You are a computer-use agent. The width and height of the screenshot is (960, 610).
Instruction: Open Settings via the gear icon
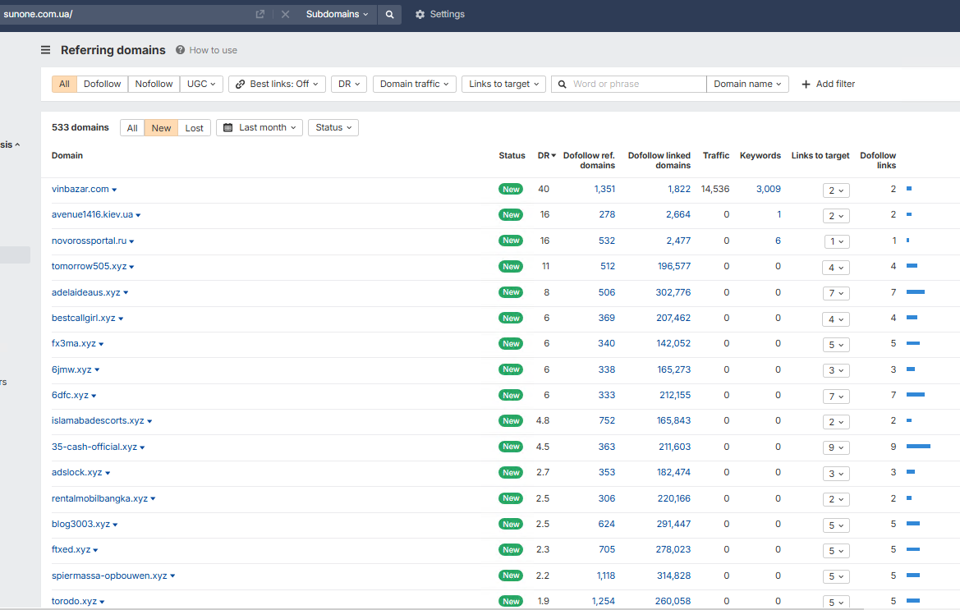pos(420,14)
